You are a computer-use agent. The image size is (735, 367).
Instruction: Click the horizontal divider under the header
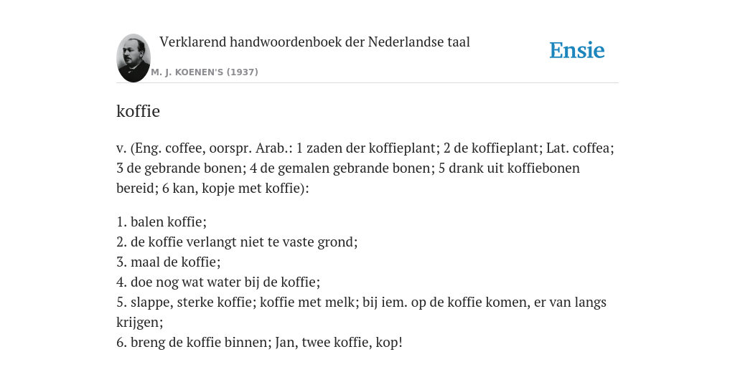[x=367, y=83]
